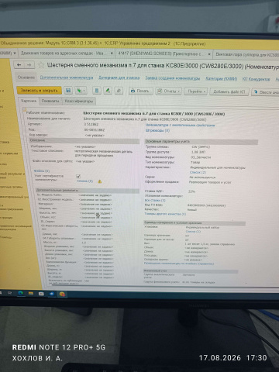Expand the Отчеты dropdown
The height and width of the screenshot is (372, 279).
point(169,91)
